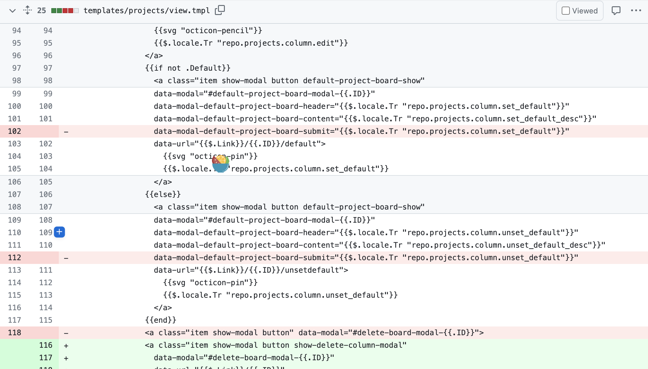Click the {{if not .Default}} code line
The width and height of the screenshot is (648, 369).
point(188,68)
